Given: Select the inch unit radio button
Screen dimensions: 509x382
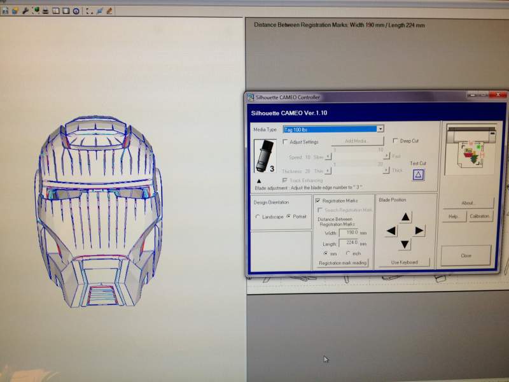Looking at the screenshot, I should pyautogui.click(x=348, y=253).
